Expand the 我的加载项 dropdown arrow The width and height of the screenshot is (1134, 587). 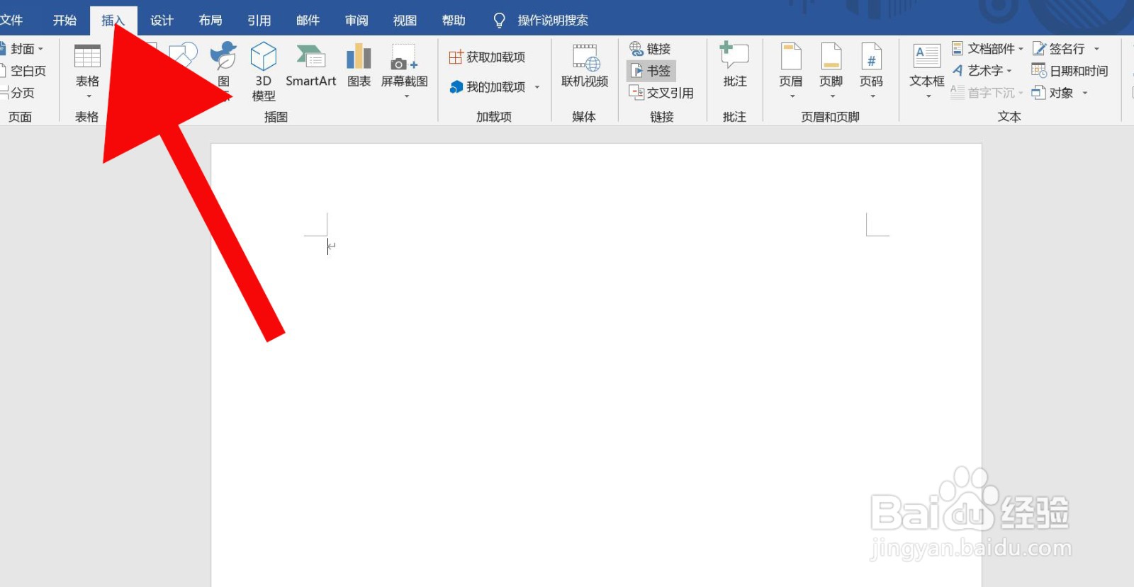(x=537, y=87)
